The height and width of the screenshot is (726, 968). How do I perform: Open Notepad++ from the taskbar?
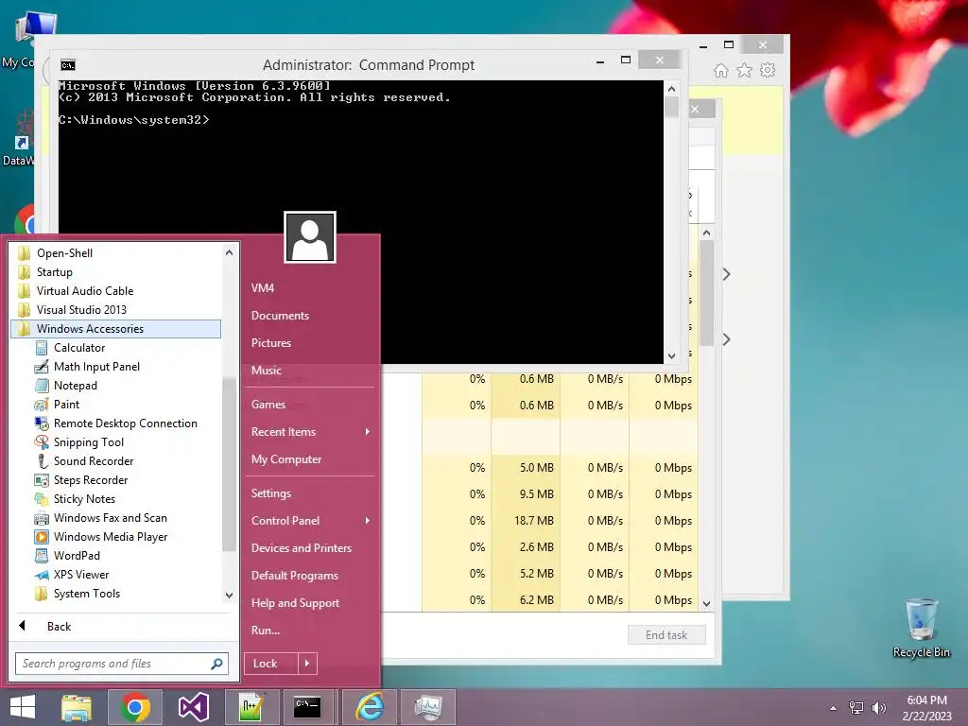tap(251, 707)
